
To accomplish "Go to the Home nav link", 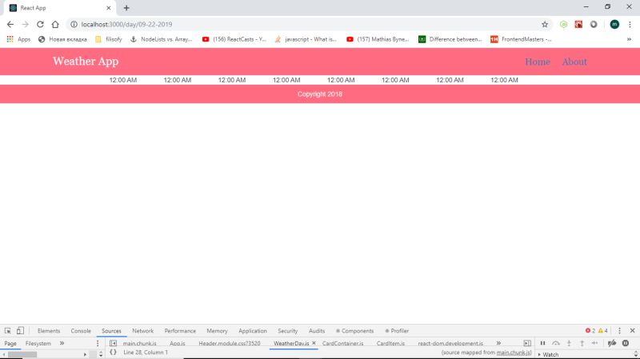I will point(537,62).
